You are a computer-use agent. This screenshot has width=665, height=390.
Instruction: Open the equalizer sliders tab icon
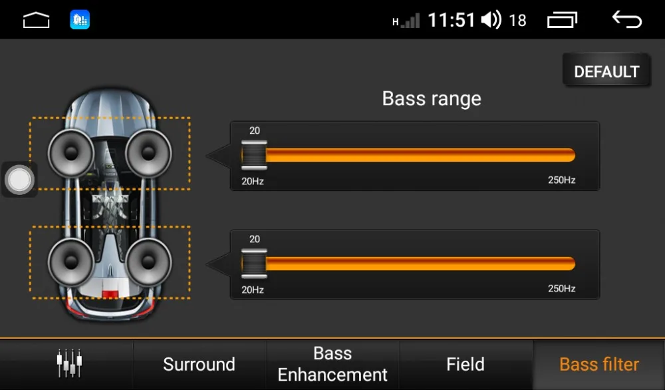click(68, 364)
